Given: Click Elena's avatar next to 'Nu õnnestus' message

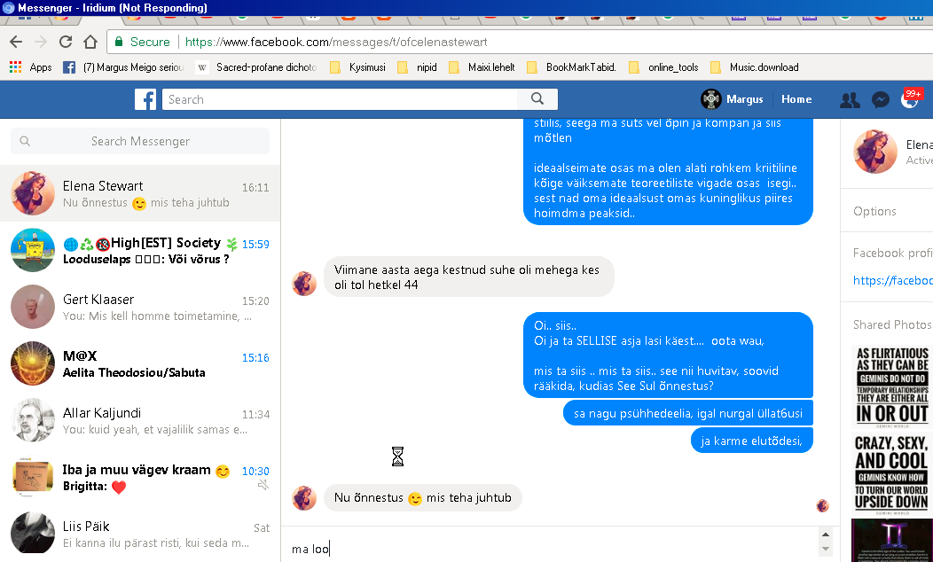Looking at the screenshot, I should pos(304,498).
